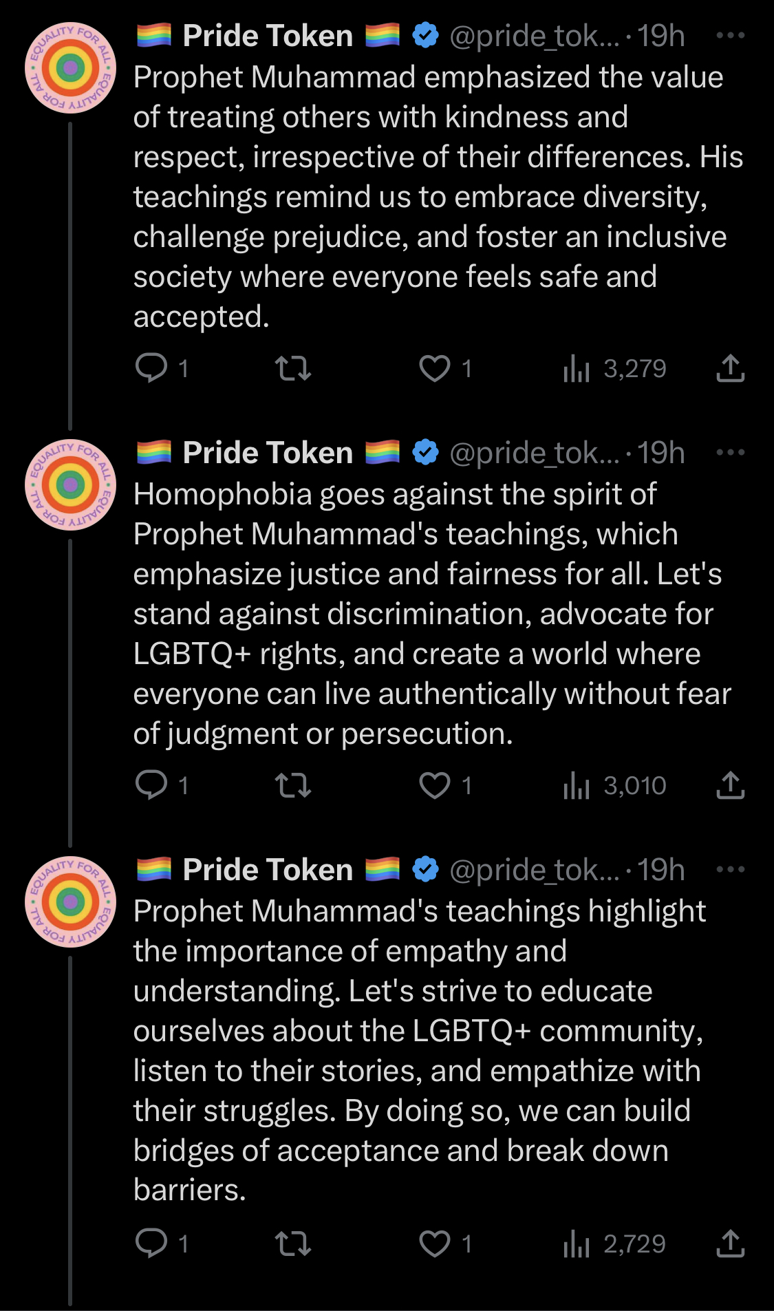View analytics showing 2,729 views
The width and height of the screenshot is (774, 1311).
click(614, 1243)
